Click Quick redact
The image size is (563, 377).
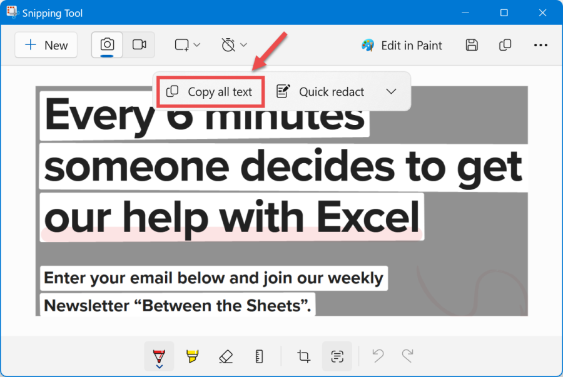320,92
